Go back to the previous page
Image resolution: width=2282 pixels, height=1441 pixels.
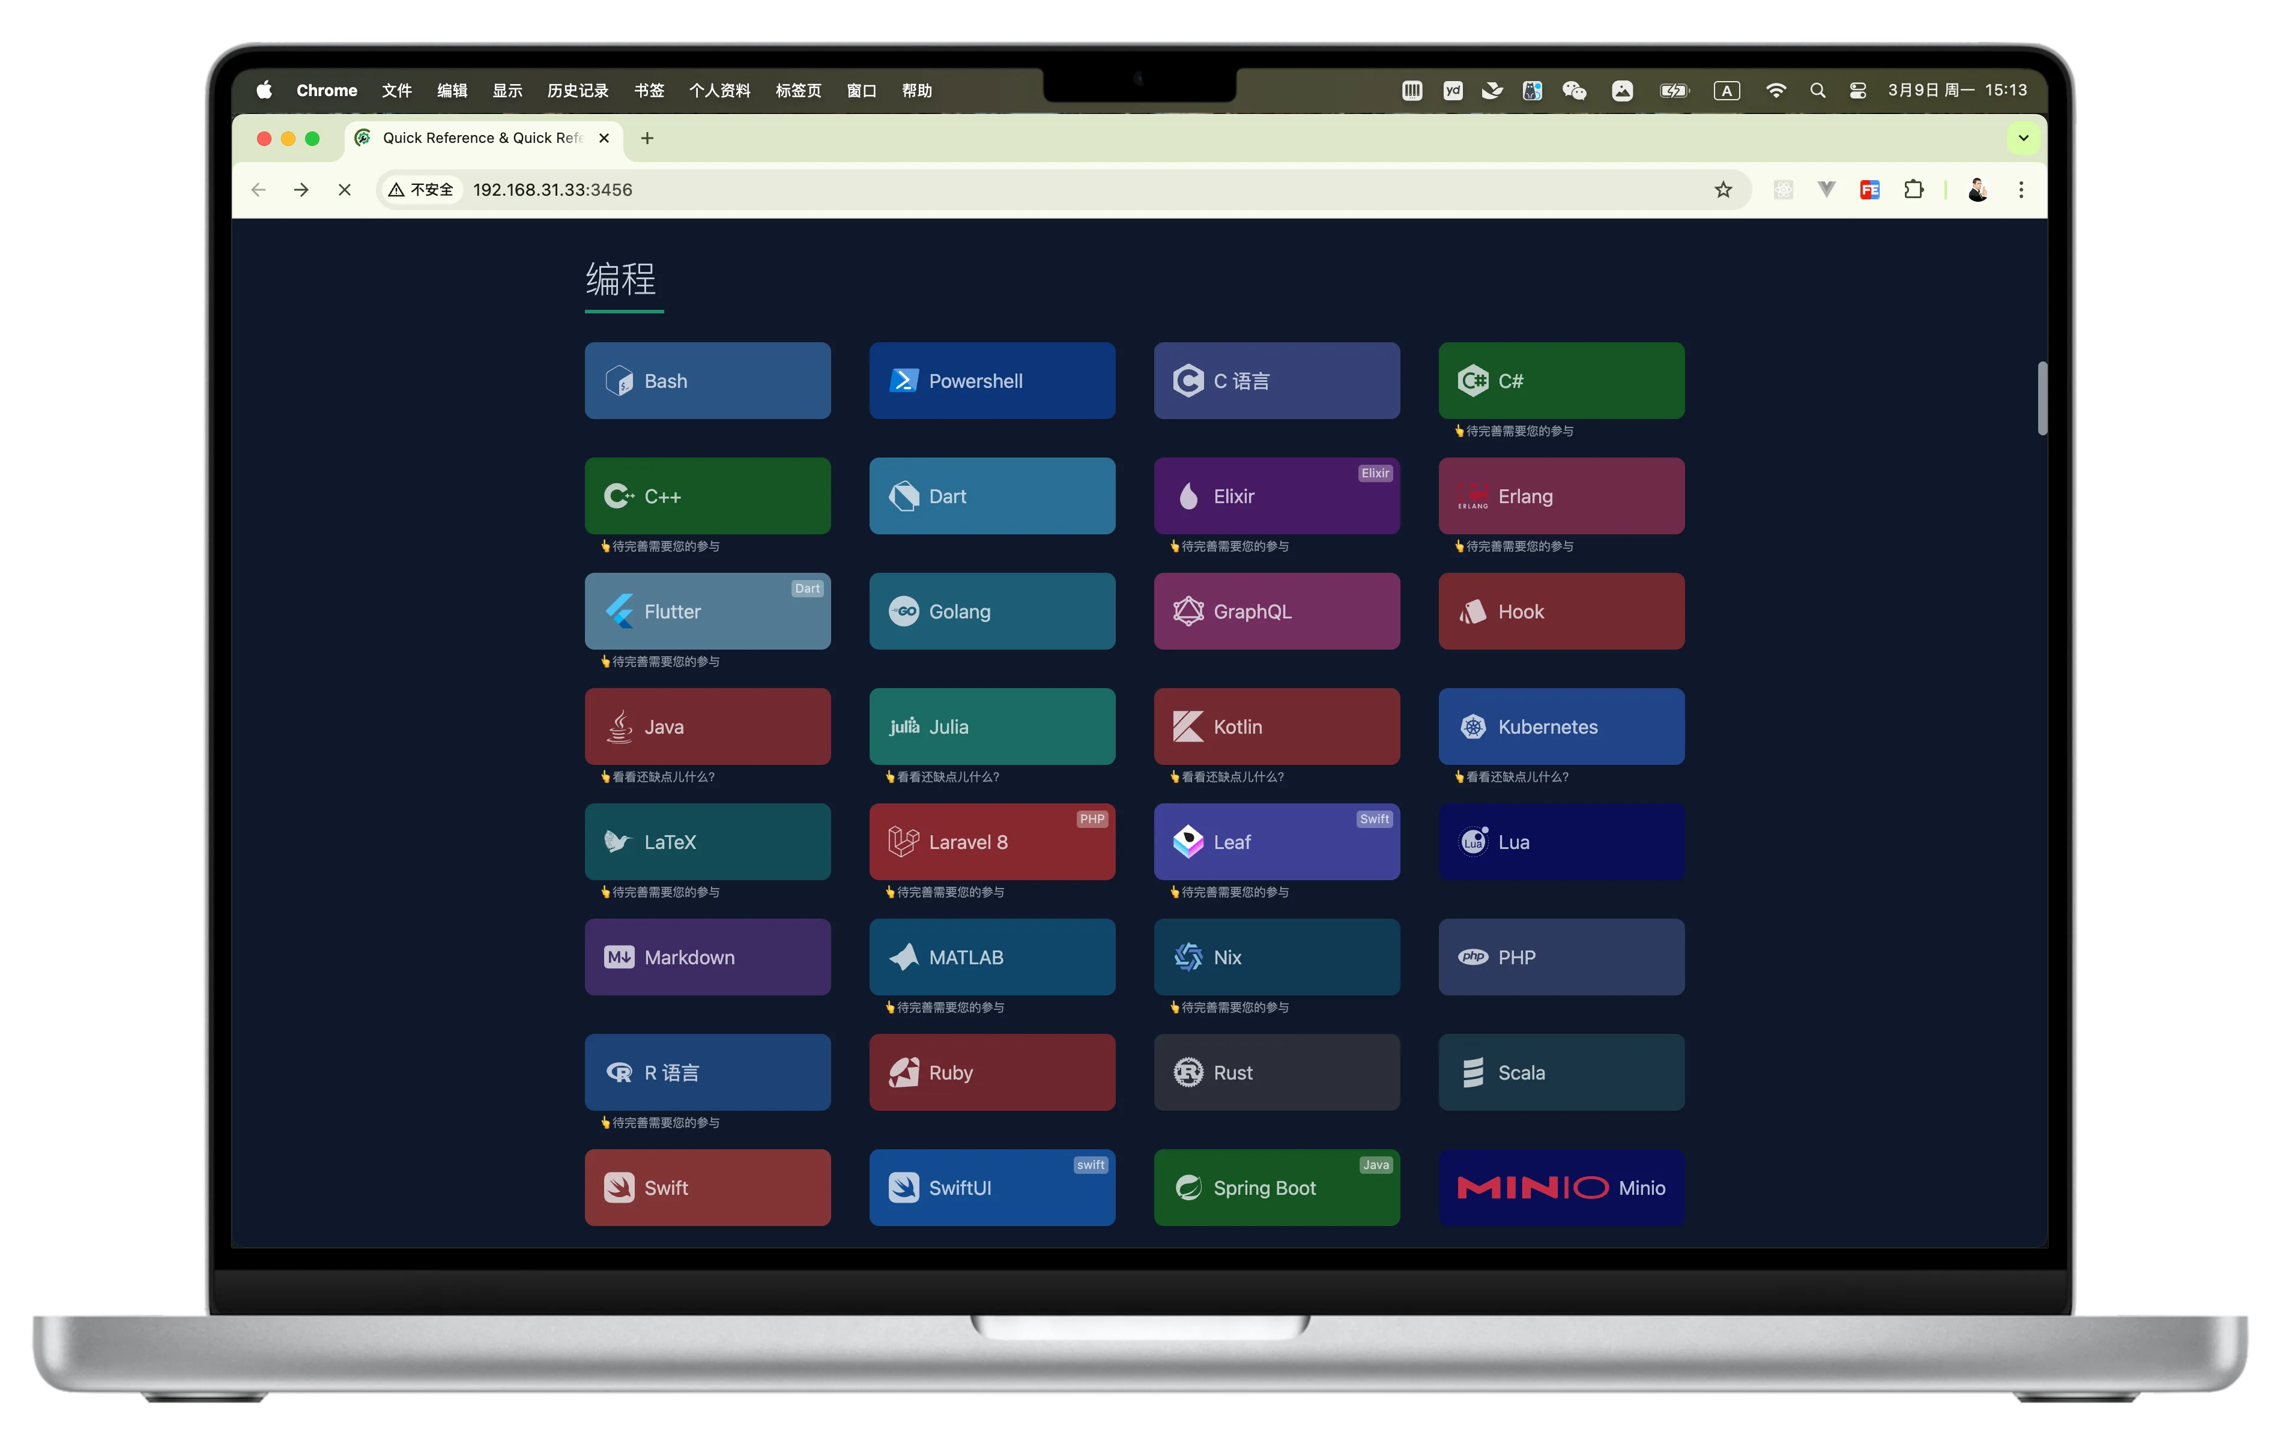click(258, 190)
